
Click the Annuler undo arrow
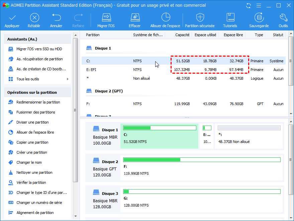click(x=56, y=18)
